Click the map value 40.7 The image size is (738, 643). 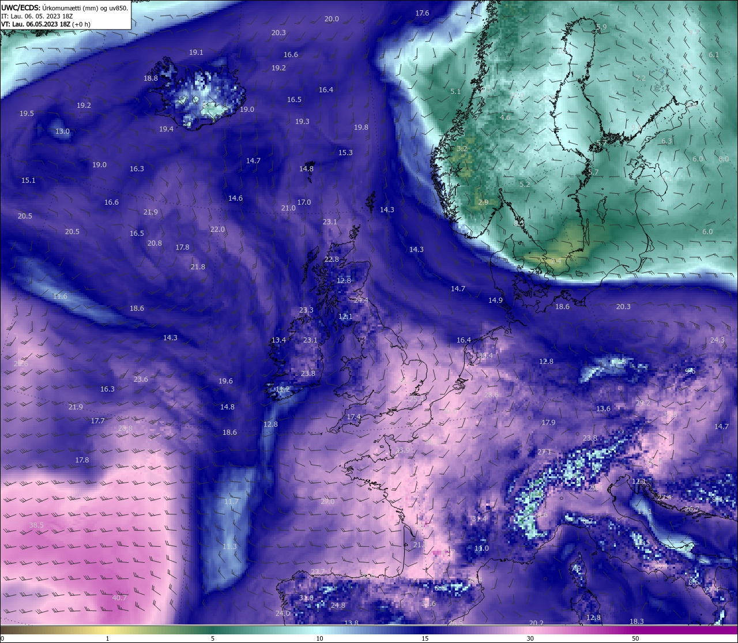tap(119, 598)
